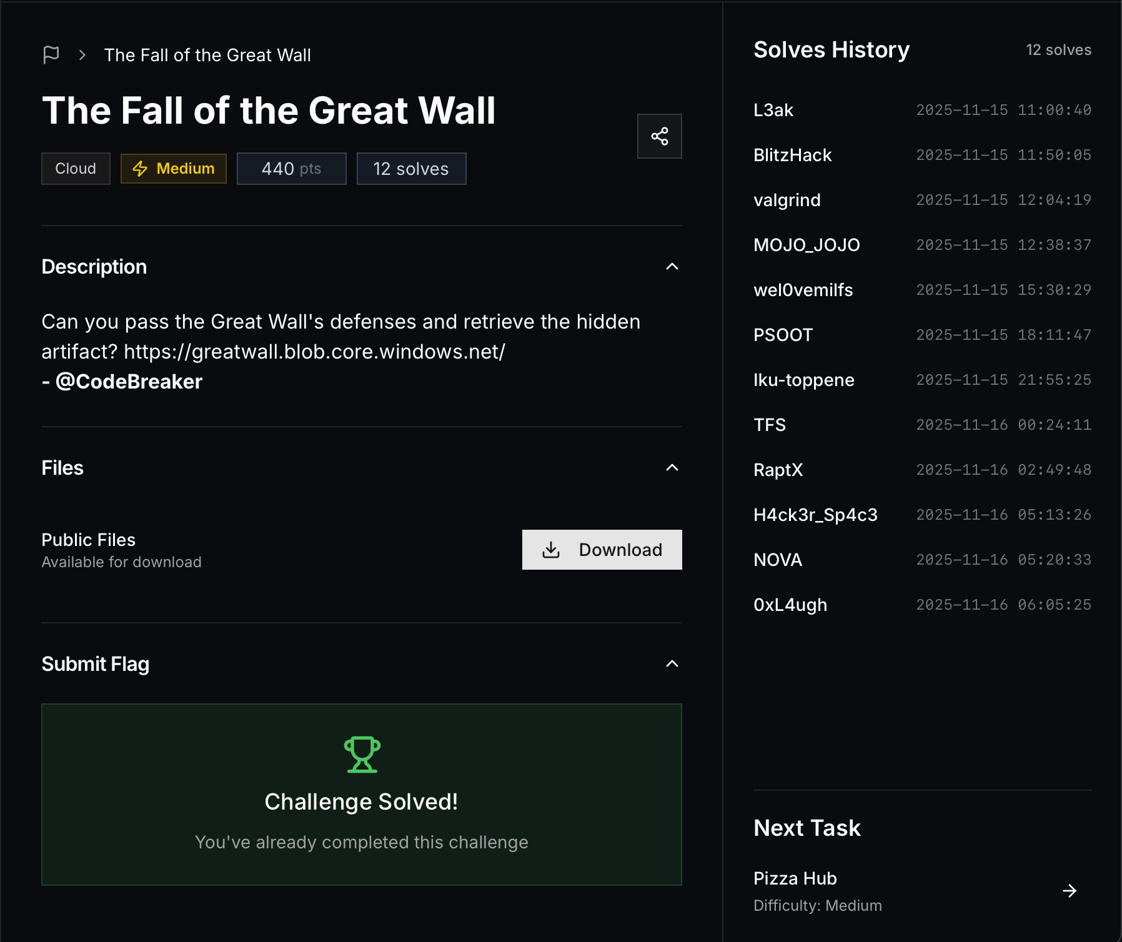
Task: Click the flag icon in breadcrumb
Action: point(51,55)
